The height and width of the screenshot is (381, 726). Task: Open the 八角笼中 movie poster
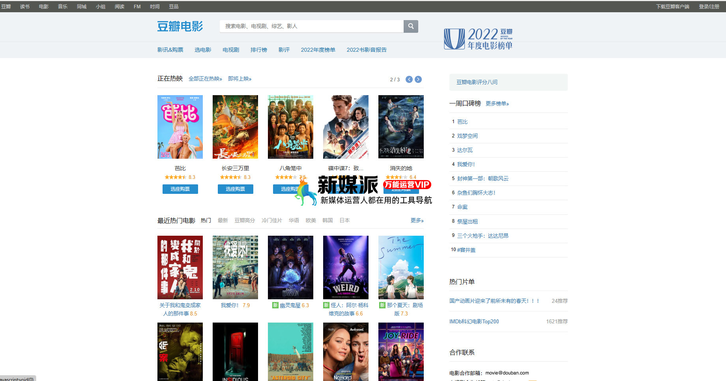click(290, 127)
